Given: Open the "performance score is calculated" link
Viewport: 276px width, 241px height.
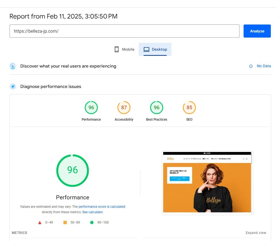Looking at the screenshot, I should (x=102, y=206).
